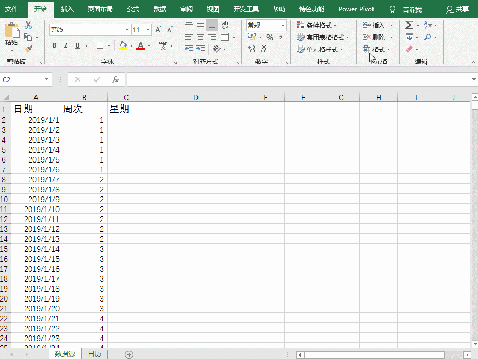This screenshot has width=478, height=359.
Task: Click the Copy icon
Action: click(x=28, y=37)
